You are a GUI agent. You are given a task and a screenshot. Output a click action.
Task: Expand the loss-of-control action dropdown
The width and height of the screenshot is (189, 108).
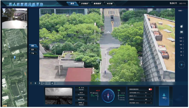148,99
